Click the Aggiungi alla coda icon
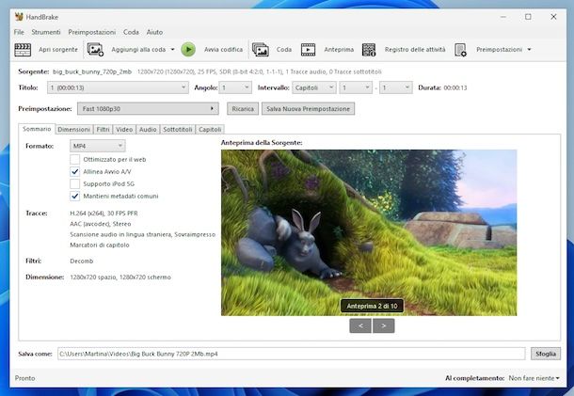 (x=95, y=49)
